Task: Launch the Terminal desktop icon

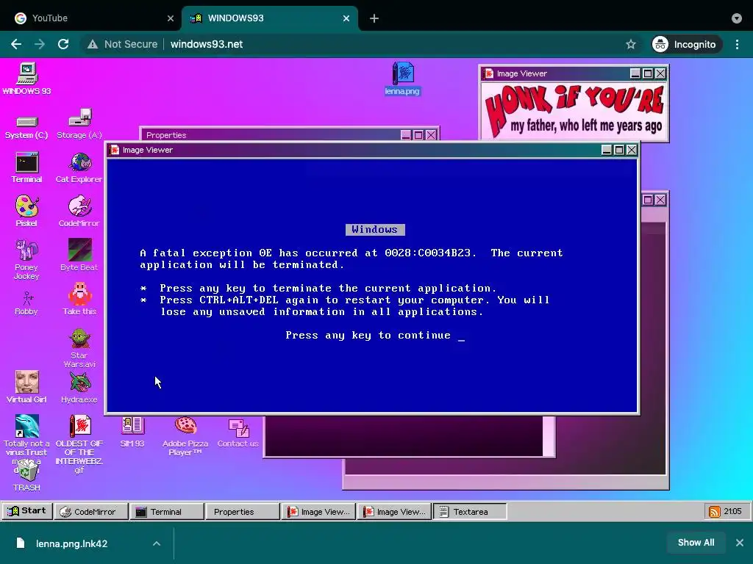Action: click(27, 167)
